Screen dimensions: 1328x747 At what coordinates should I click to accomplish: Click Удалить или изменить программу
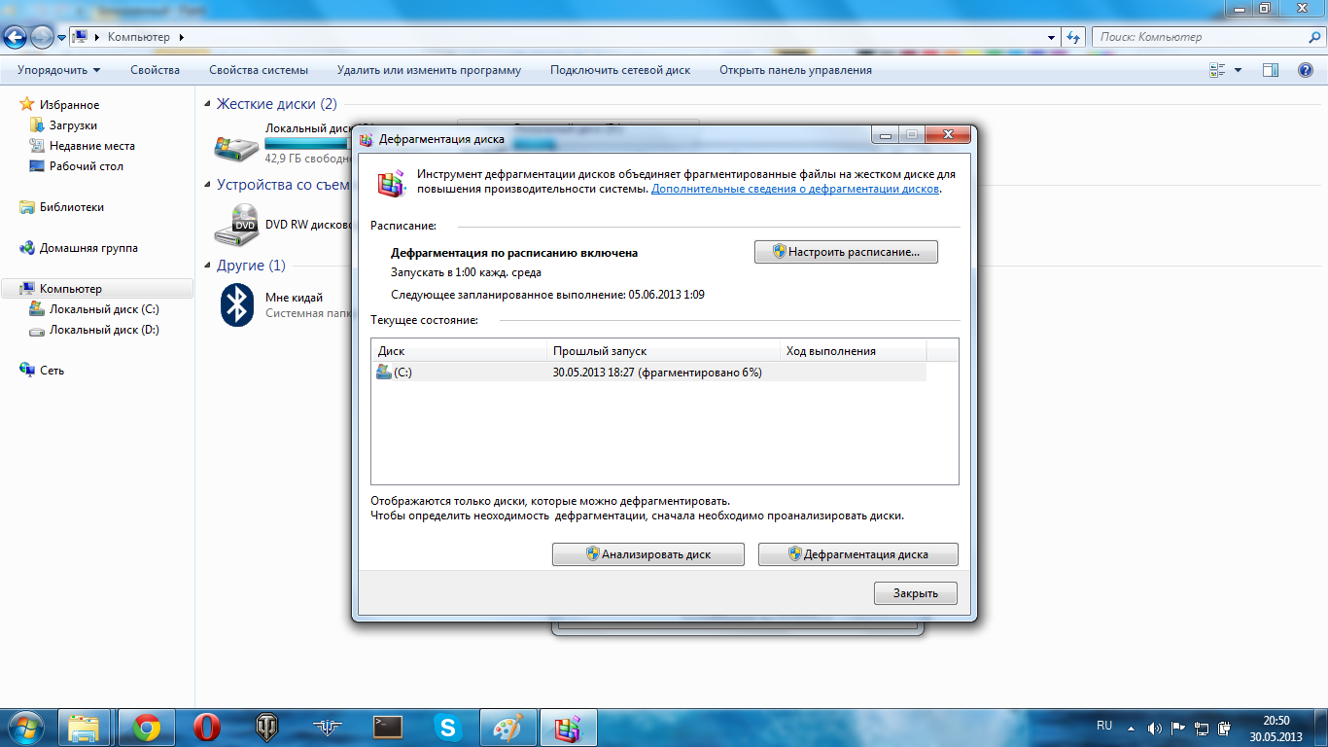[429, 70]
